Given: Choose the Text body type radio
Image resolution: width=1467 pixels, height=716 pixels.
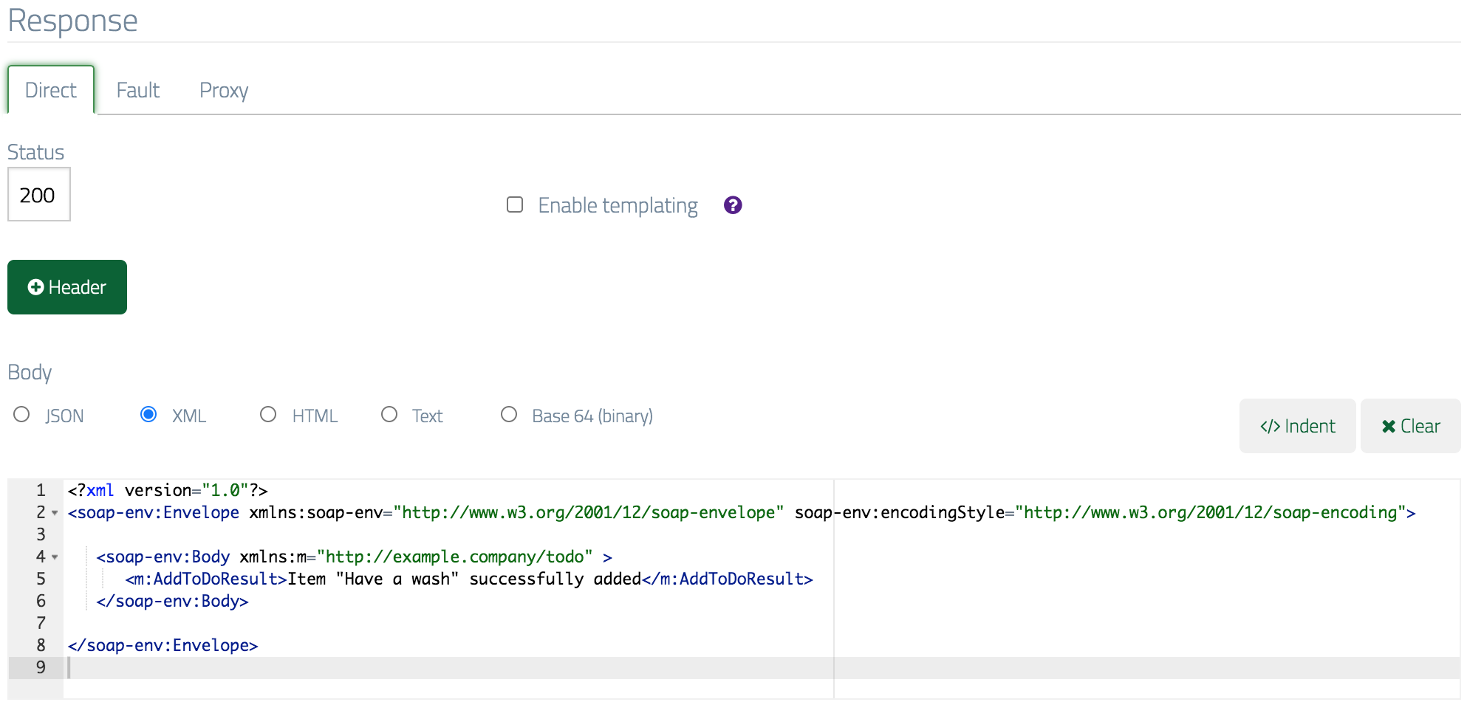Looking at the screenshot, I should [x=389, y=414].
